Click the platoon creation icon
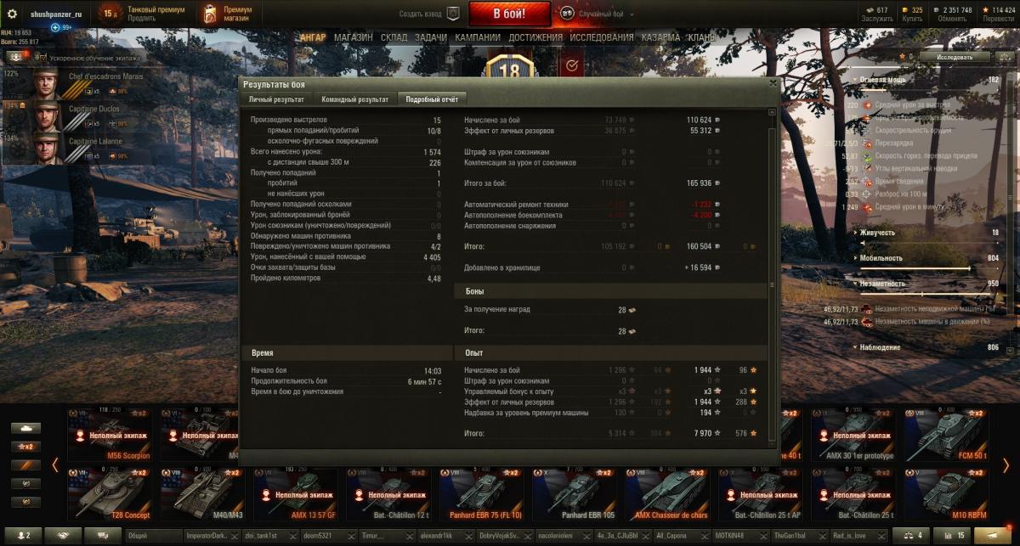Viewport: 1020px width, 546px height. (x=453, y=14)
